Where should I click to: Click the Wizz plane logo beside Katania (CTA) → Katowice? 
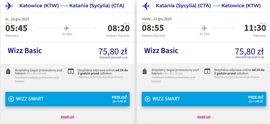point(146,6)
